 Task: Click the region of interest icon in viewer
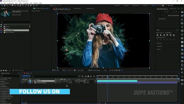pyautogui.click(x=89, y=70)
